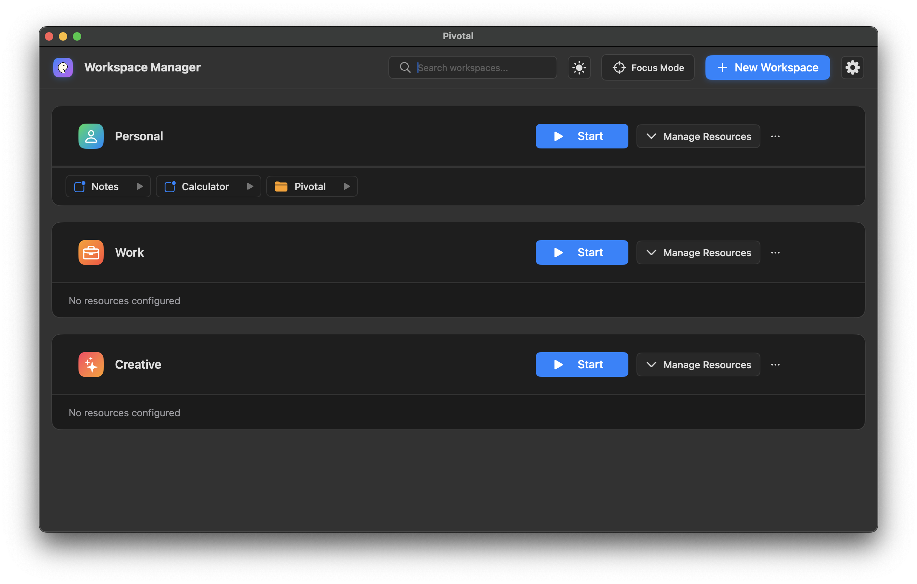
Task: Start the Work workspace
Action: tap(582, 252)
